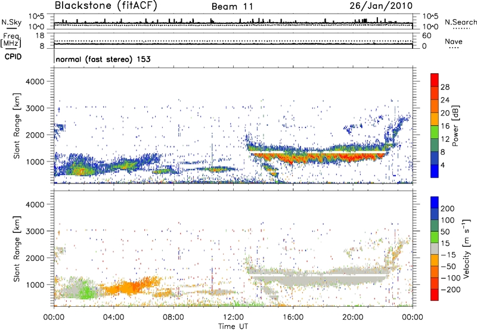The height and width of the screenshot is (330, 477).
Task: Click the "12:00" time tick label
Action: (233, 317)
